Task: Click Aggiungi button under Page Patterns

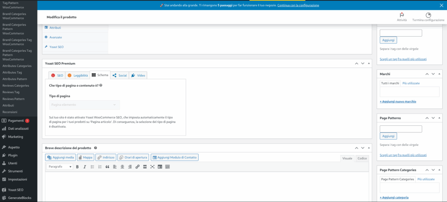Action: 388,136
